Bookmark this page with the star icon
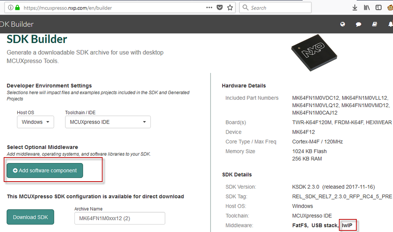Image resolution: width=393 pixels, height=232 pixels. (x=230, y=7)
